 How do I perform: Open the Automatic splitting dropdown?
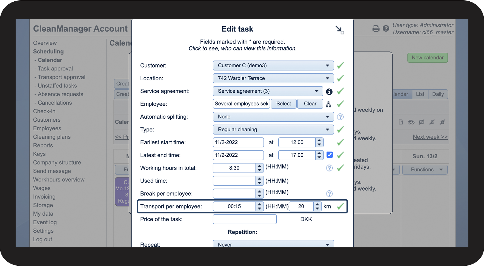(x=273, y=117)
